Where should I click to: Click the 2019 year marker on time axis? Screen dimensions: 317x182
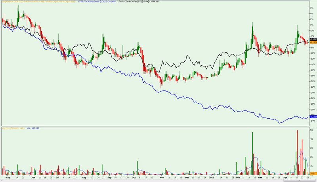[212, 178]
